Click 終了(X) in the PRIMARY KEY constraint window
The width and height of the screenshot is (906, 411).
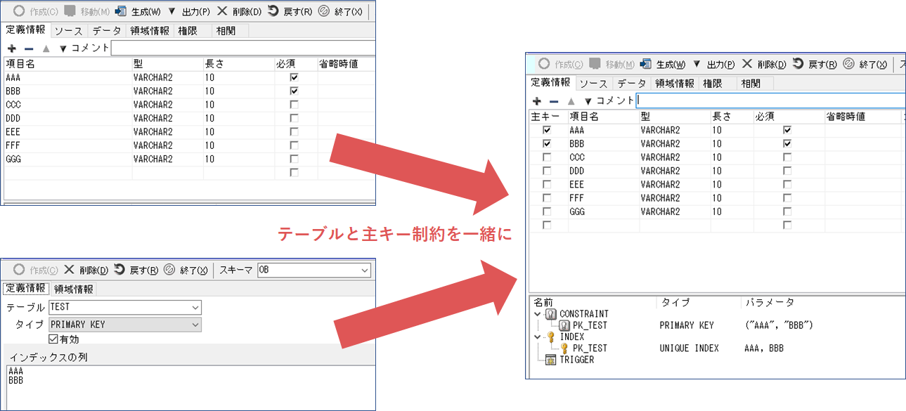click(x=186, y=270)
